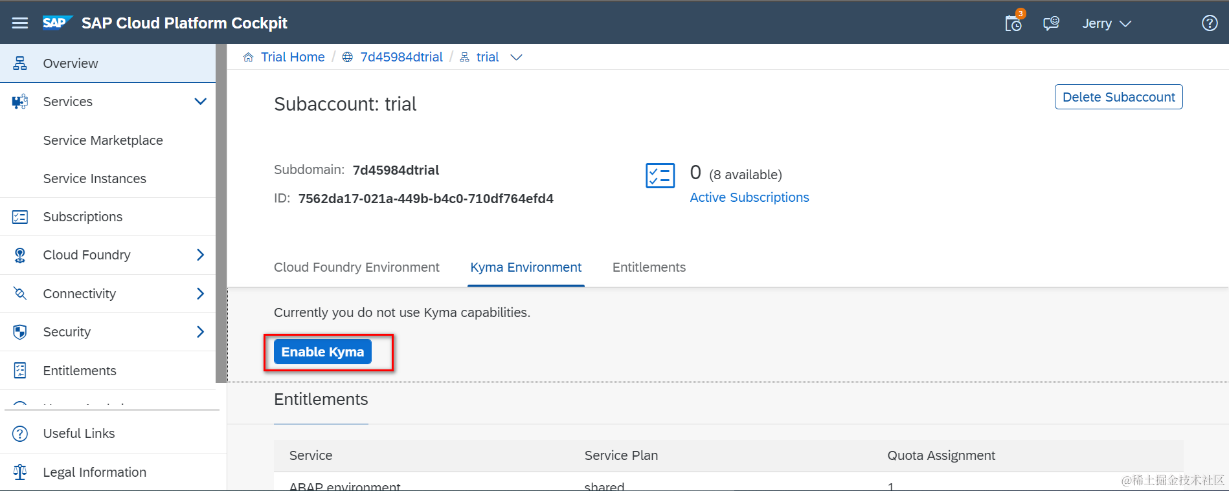Switch to the Entitlements tab

[x=649, y=267]
